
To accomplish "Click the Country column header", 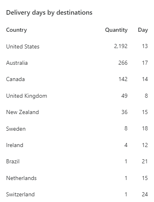I will point(16,30).
